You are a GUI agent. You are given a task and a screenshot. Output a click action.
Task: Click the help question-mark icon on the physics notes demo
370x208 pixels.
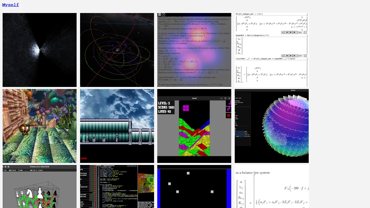pyautogui.click(x=163, y=14)
